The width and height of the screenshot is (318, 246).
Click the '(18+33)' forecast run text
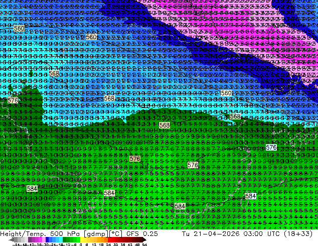point(298,234)
